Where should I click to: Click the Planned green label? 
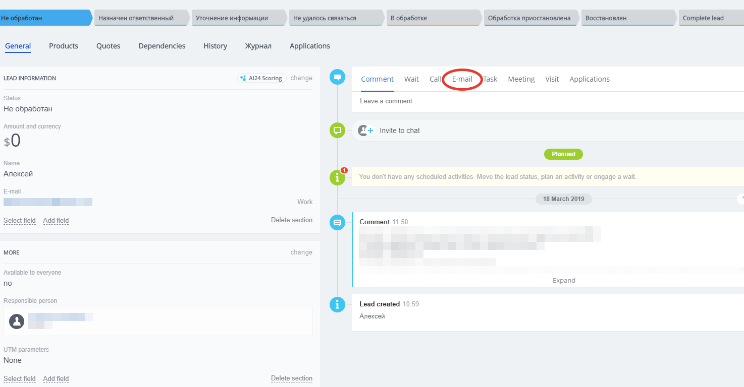[x=563, y=154]
